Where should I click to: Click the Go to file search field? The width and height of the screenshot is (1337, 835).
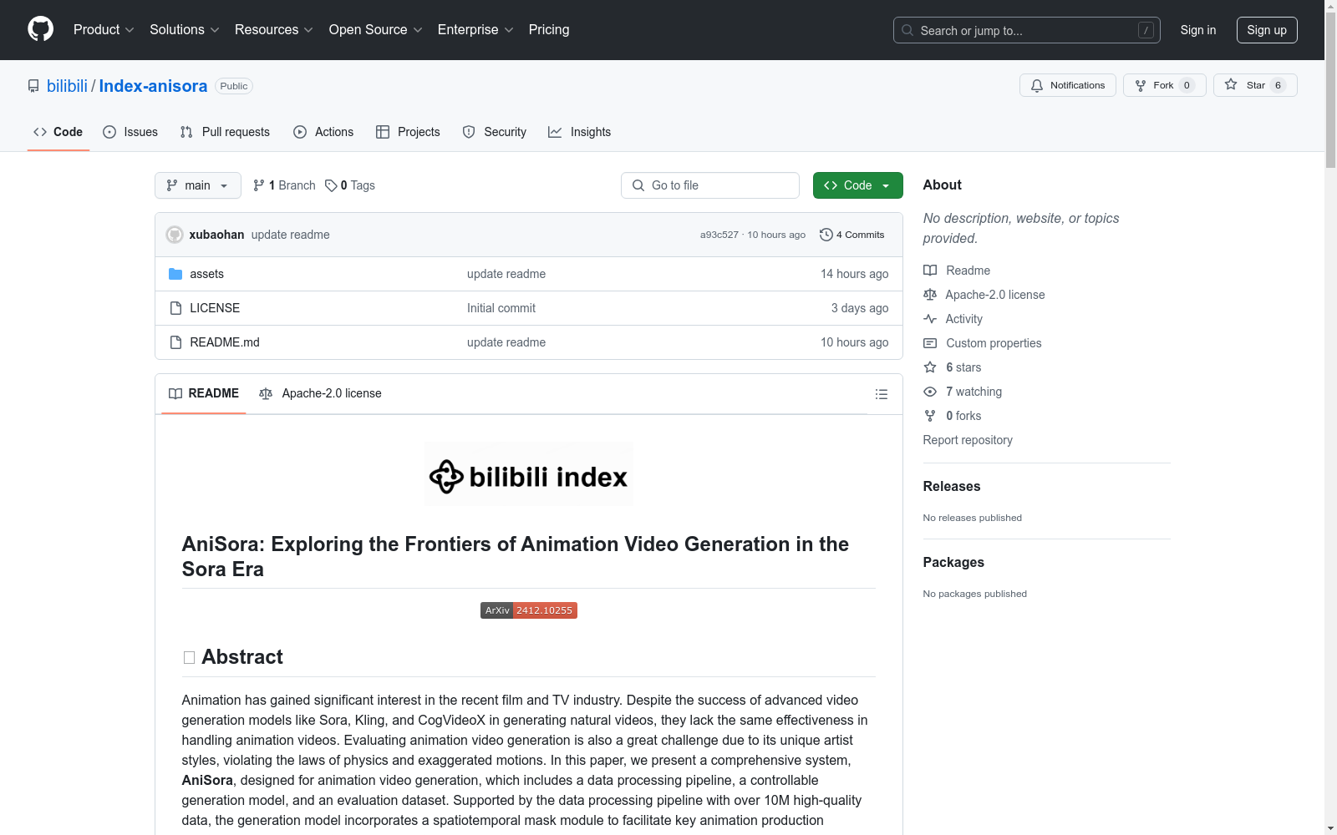coord(710,185)
